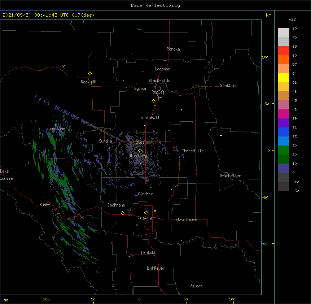Click the RedDeer city label
Screen dimensions: 311x304
[159, 92]
